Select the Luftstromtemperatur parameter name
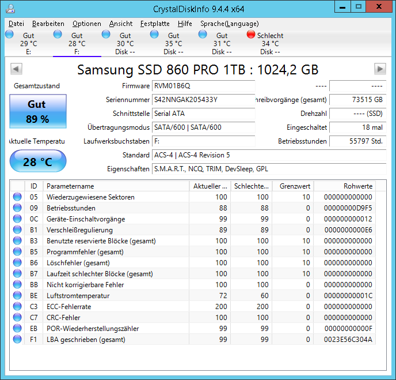The width and height of the screenshot is (396, 380). pyautogui.click(x=78, y=295)
